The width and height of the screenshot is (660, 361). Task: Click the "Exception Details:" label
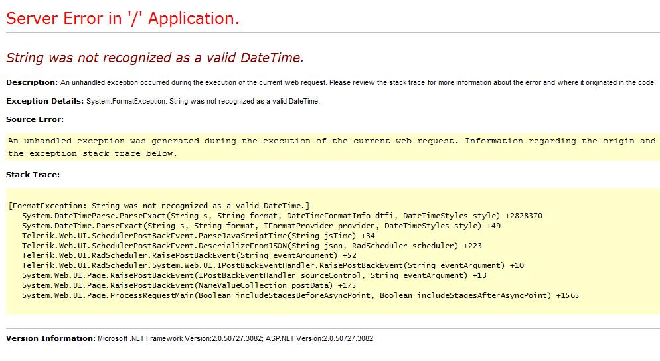(x=45, y=101)
